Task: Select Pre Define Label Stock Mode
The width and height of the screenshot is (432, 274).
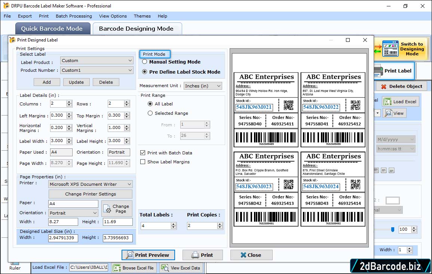Action: (x=144, y=72)
